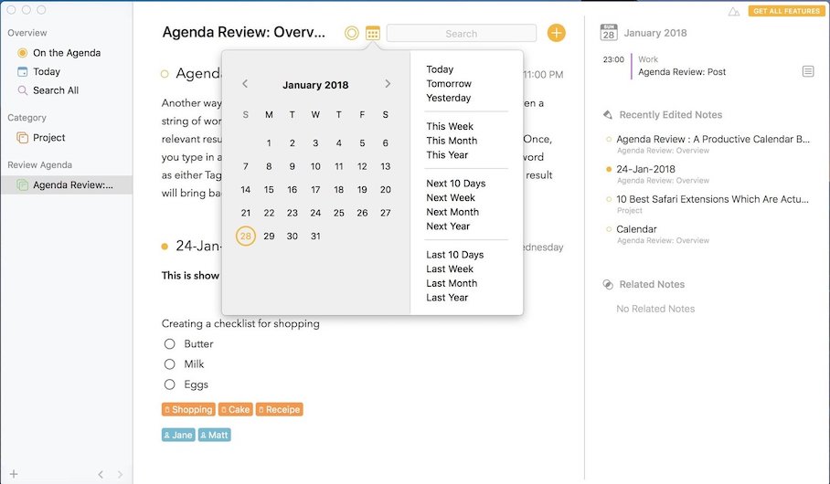Check the Butter checklist item

[169, 344]
